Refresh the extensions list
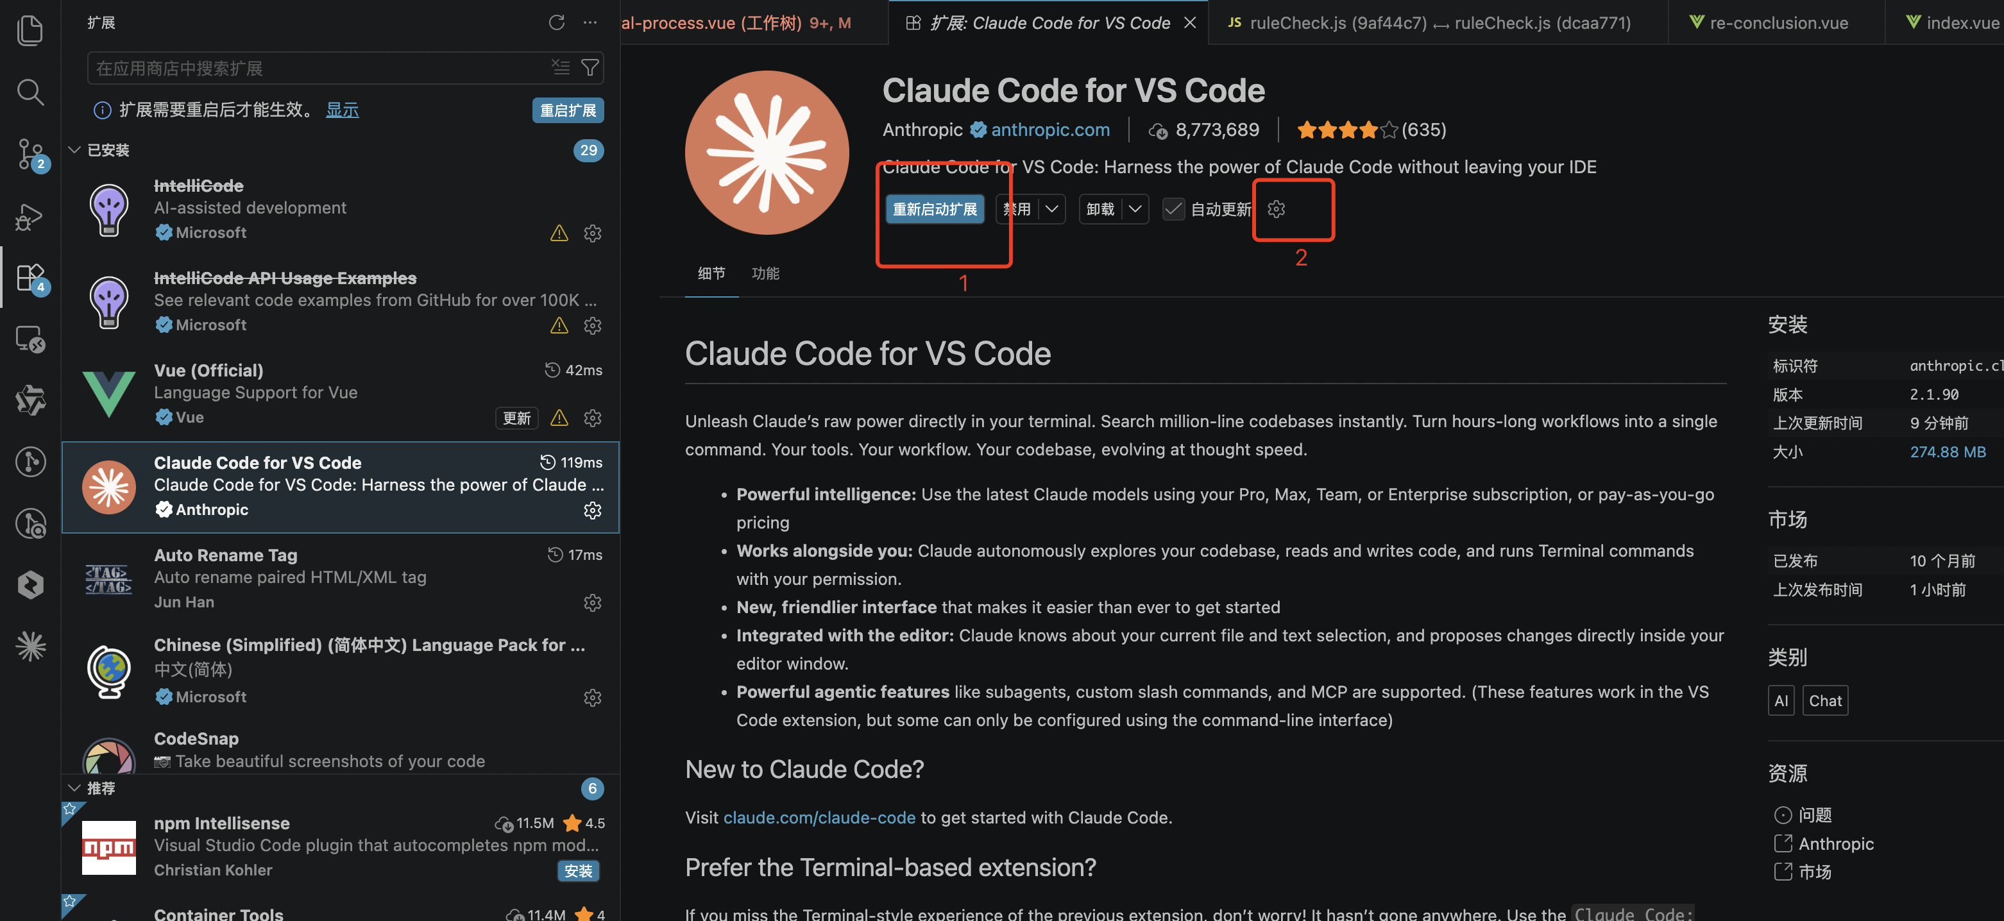This screenshot has width=2004, height=921. coord(556,22)
